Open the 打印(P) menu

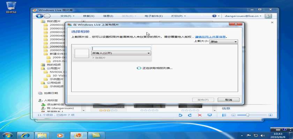coord(178,16)
